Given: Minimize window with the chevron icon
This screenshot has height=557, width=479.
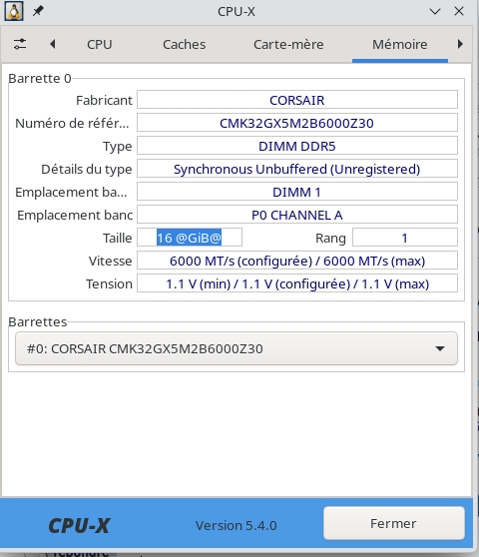Looking at the screenshot, I should 435,11.
